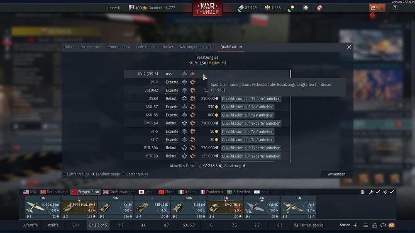Raise BMP-2M qualification to Experte

point(251,123)
